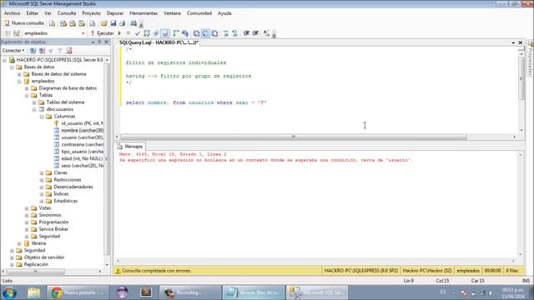Click the Ejecutar button
This screenshot has height=300, width=534.
click(102, 33)
